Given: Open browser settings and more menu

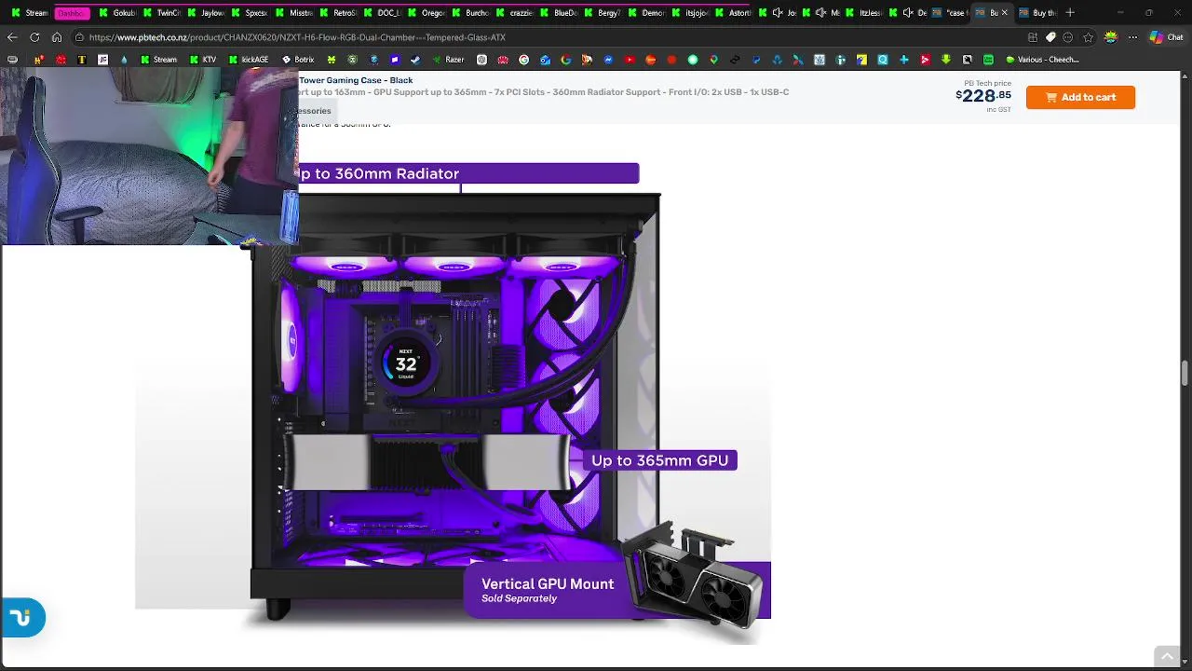Looking at the screenshot, I should pyautogui.click(x=1132, y=37).
